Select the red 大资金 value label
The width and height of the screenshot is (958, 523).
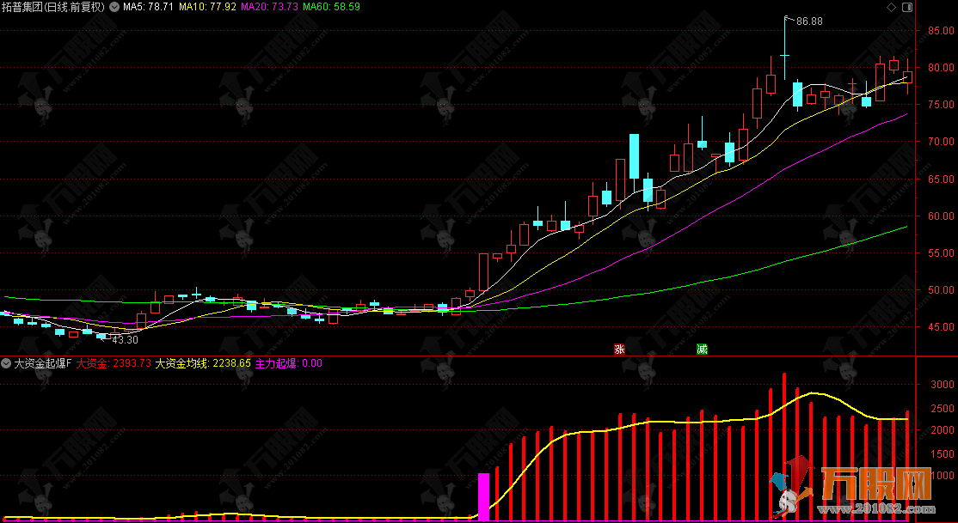click(x=114, y=363)
